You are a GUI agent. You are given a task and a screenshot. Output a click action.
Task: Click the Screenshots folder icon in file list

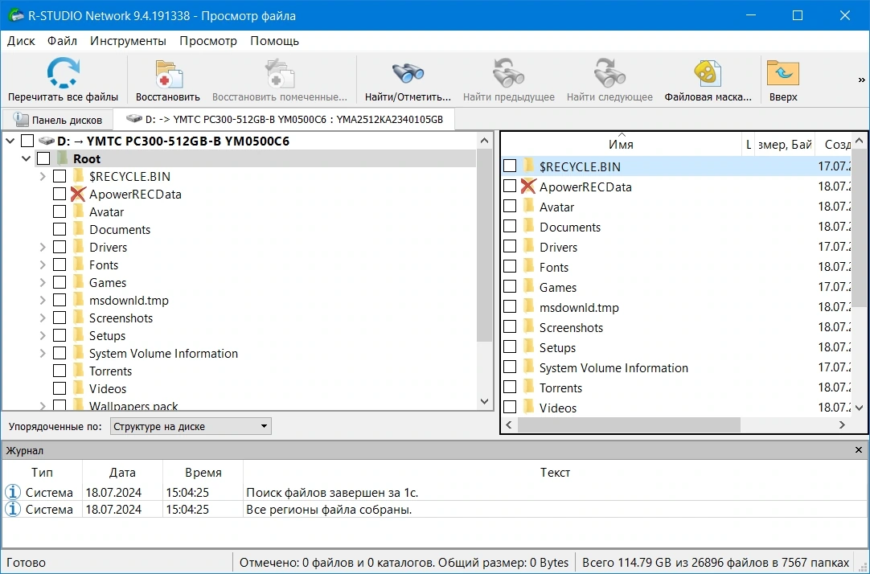529,327
